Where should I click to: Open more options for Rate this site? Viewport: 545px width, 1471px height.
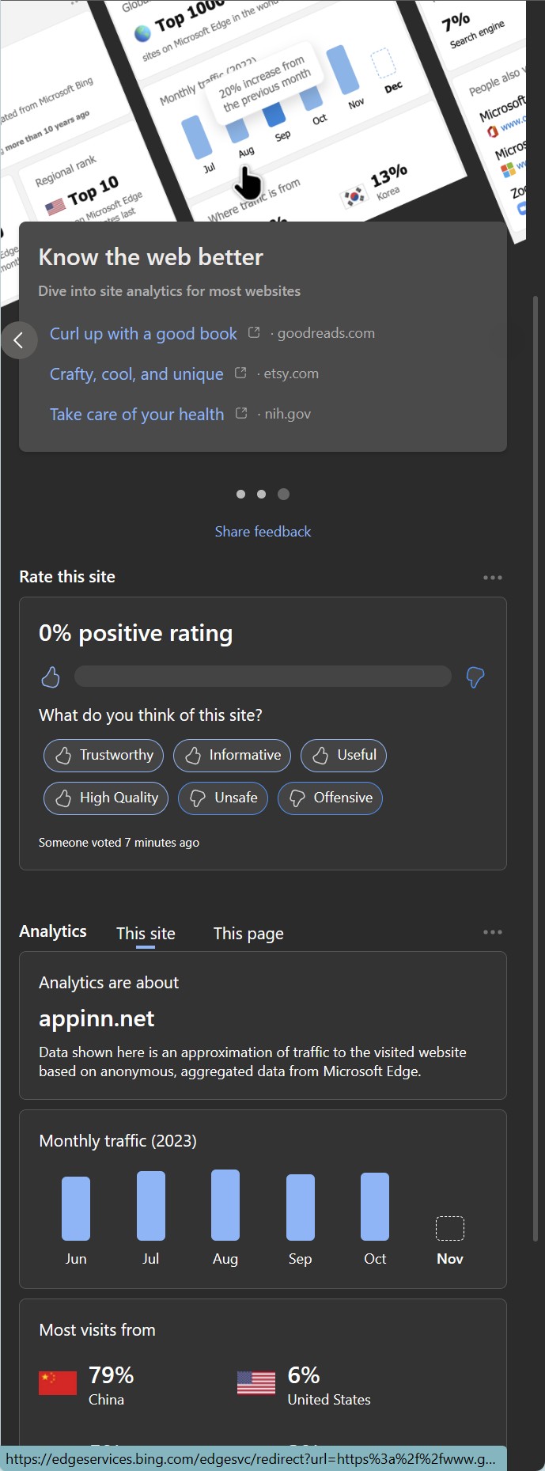click(492, 578)
